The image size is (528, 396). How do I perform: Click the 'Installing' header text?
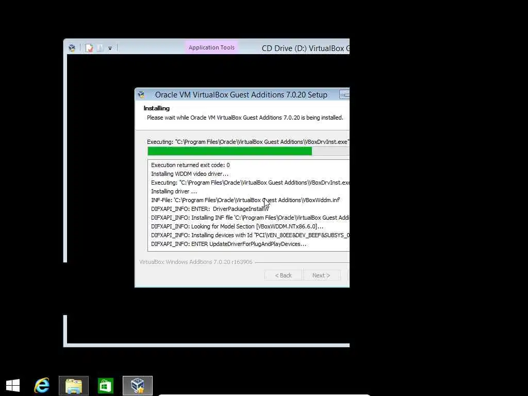pyautogui.click(x=157, y=108)
